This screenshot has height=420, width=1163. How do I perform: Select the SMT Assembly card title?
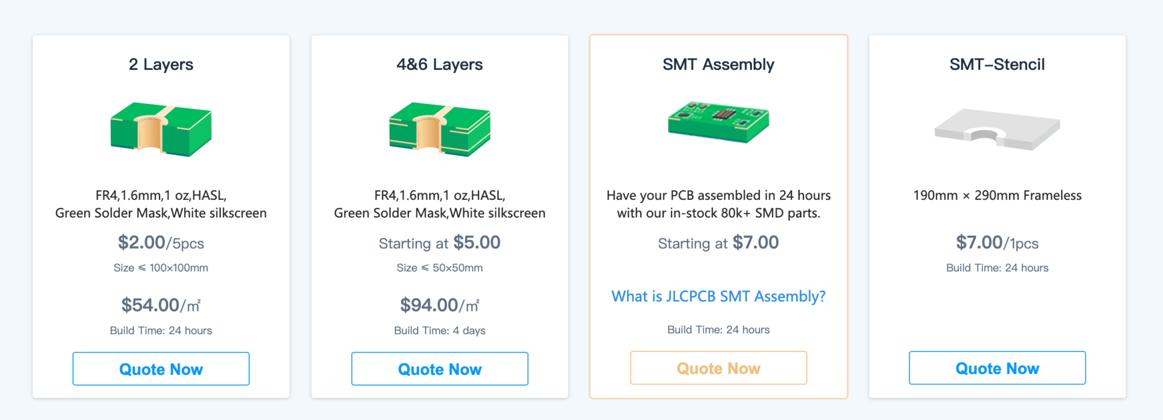[x=718, y=64]
